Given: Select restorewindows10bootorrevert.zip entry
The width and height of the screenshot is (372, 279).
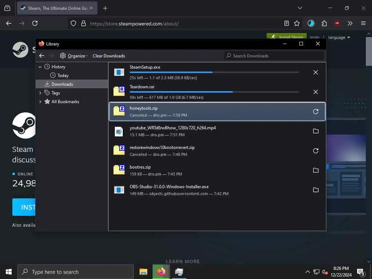Looking at the screenshot, I should tap(217, 151).
